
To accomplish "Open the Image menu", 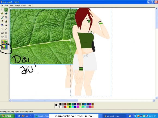I will click(x=17, y=5).
